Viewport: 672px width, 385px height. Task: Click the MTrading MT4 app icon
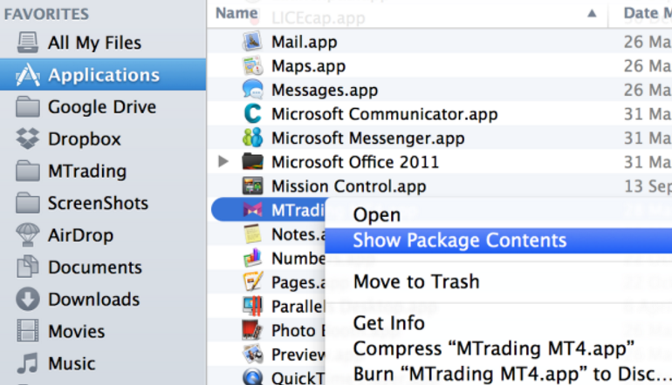coord(252,210)
